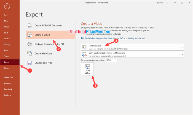Viewport: 193px width, 115px height.
Task: Select the Create PDF/XPS Document label
Action: pyautogui.click(x=48, y=26)
